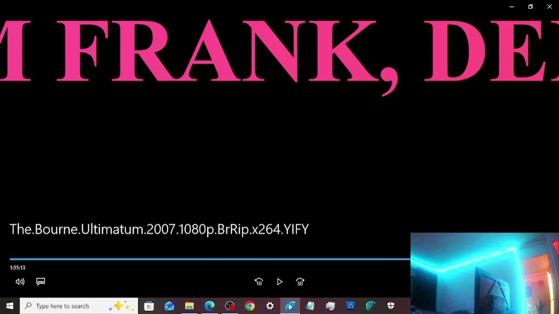Minimize the video player window
This screenshot has height=314, width=559.
[x=512, y=7]
